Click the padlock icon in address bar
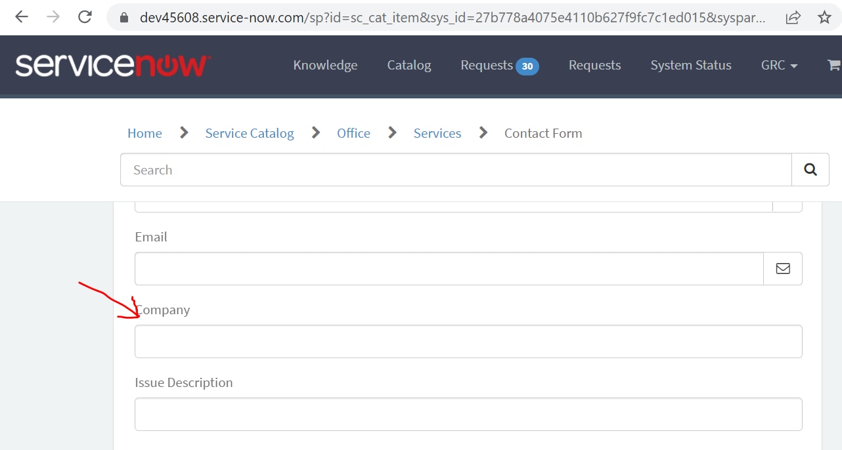Viewport: 842px width, 450px height. coord(123,17)
